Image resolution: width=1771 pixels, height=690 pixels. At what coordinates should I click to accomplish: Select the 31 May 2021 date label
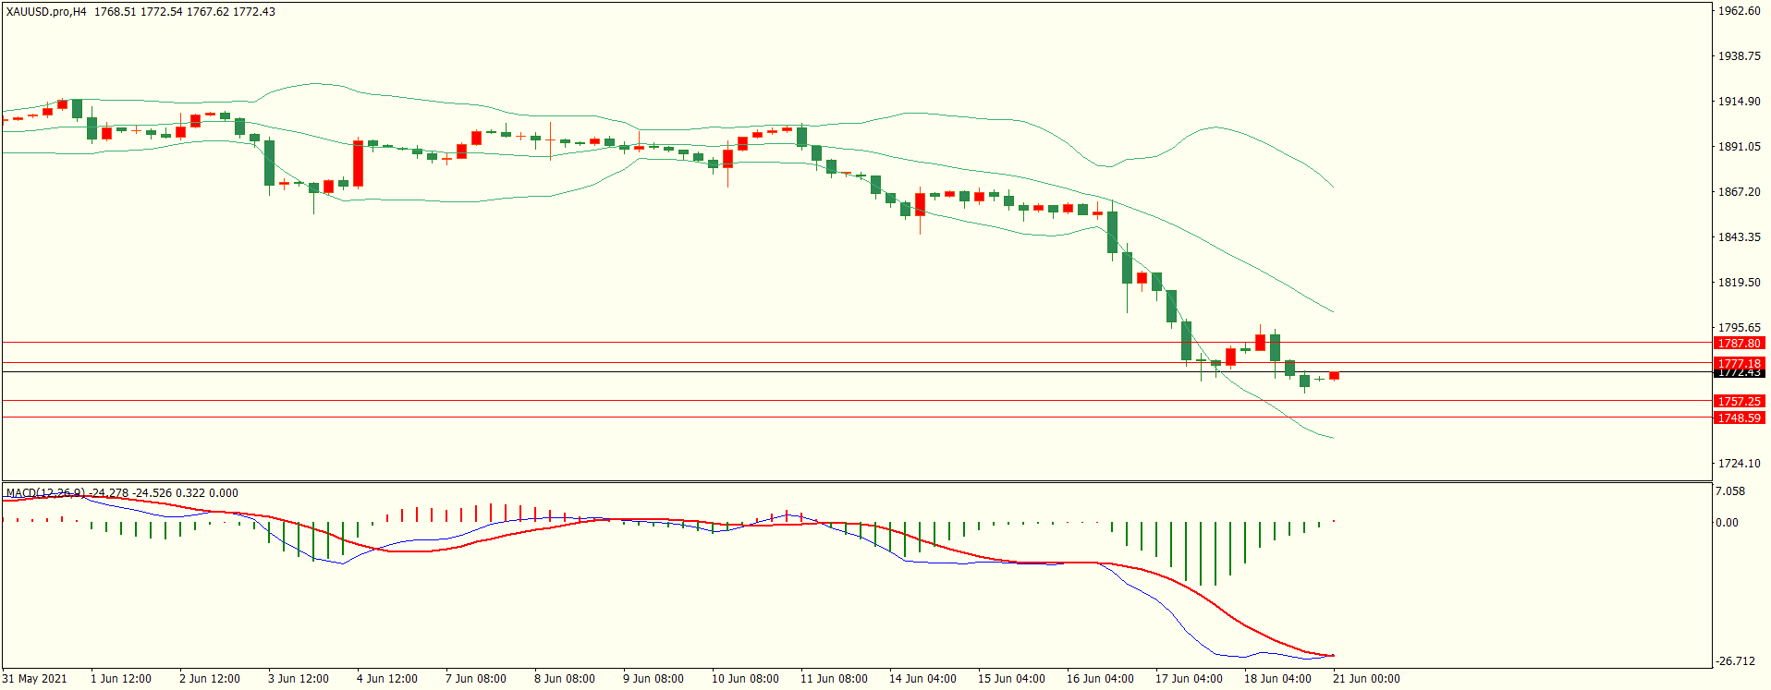point(35,679)
